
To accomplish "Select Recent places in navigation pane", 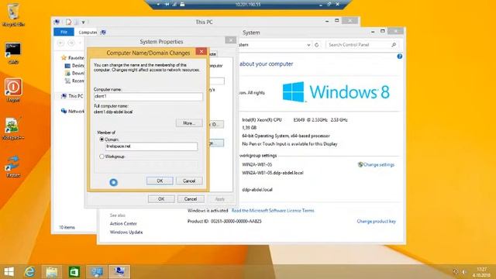I will pyautogui.click(x=74, y=81).
